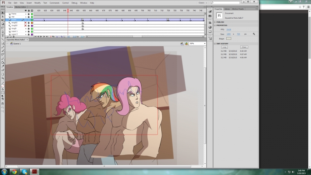Select the Text tool in toolbar
Image resolution: width=311 pixels, height=175 pixels.
(3, 35)
